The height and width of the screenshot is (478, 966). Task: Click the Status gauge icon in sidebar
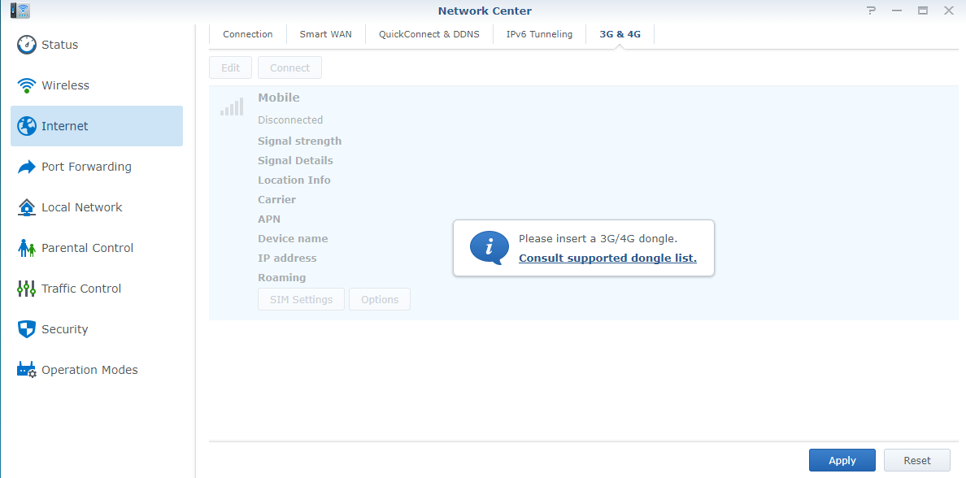[27, 45]
